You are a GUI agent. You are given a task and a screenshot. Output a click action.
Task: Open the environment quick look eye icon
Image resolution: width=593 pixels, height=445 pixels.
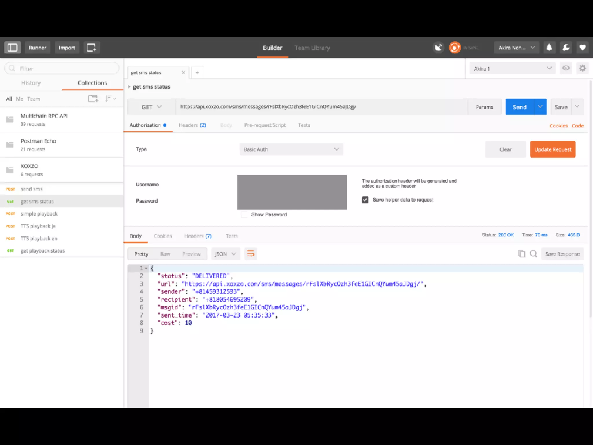tap(566, 68)
